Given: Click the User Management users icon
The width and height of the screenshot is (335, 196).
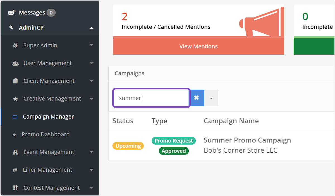Looking at the screenshot, I should 15,63.
